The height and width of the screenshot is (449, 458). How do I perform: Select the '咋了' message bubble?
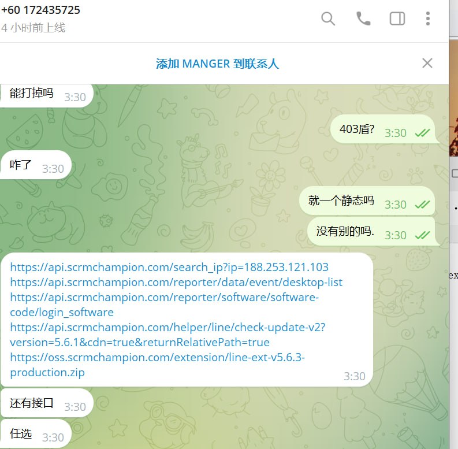36,165
